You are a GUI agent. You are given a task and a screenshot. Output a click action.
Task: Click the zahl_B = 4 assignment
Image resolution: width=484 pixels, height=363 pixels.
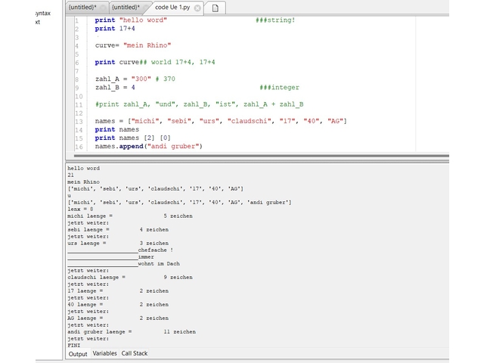click(115, 88)
